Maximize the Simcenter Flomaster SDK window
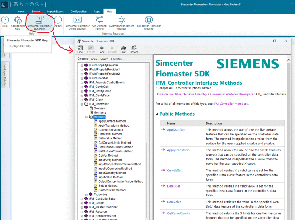The image size is (295, 220). [275, 41]
